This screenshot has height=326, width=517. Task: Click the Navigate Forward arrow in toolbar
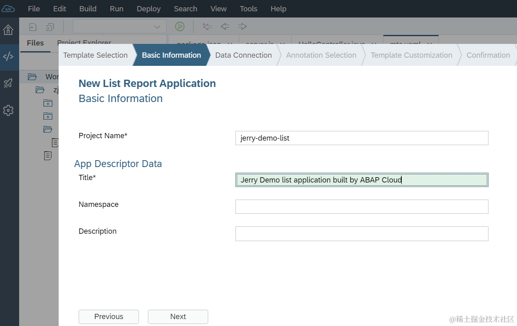point(242,26)
